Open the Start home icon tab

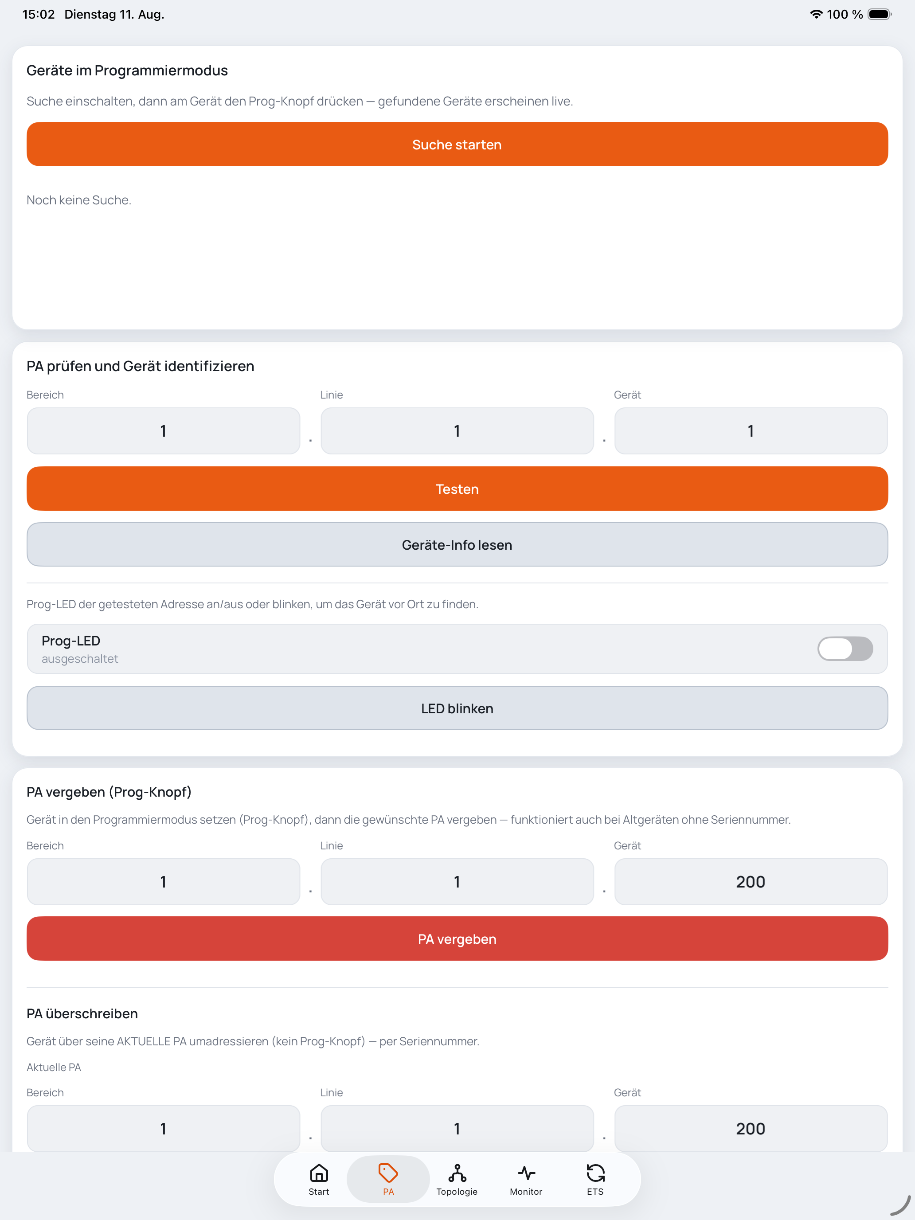(319, 1179)
